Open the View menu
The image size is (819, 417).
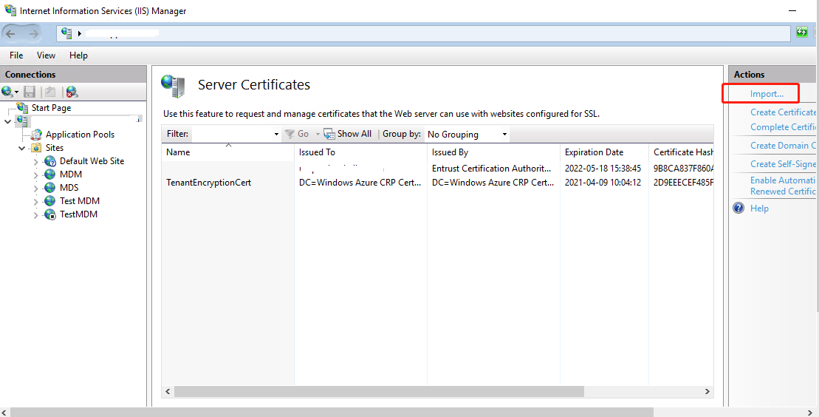46,55
